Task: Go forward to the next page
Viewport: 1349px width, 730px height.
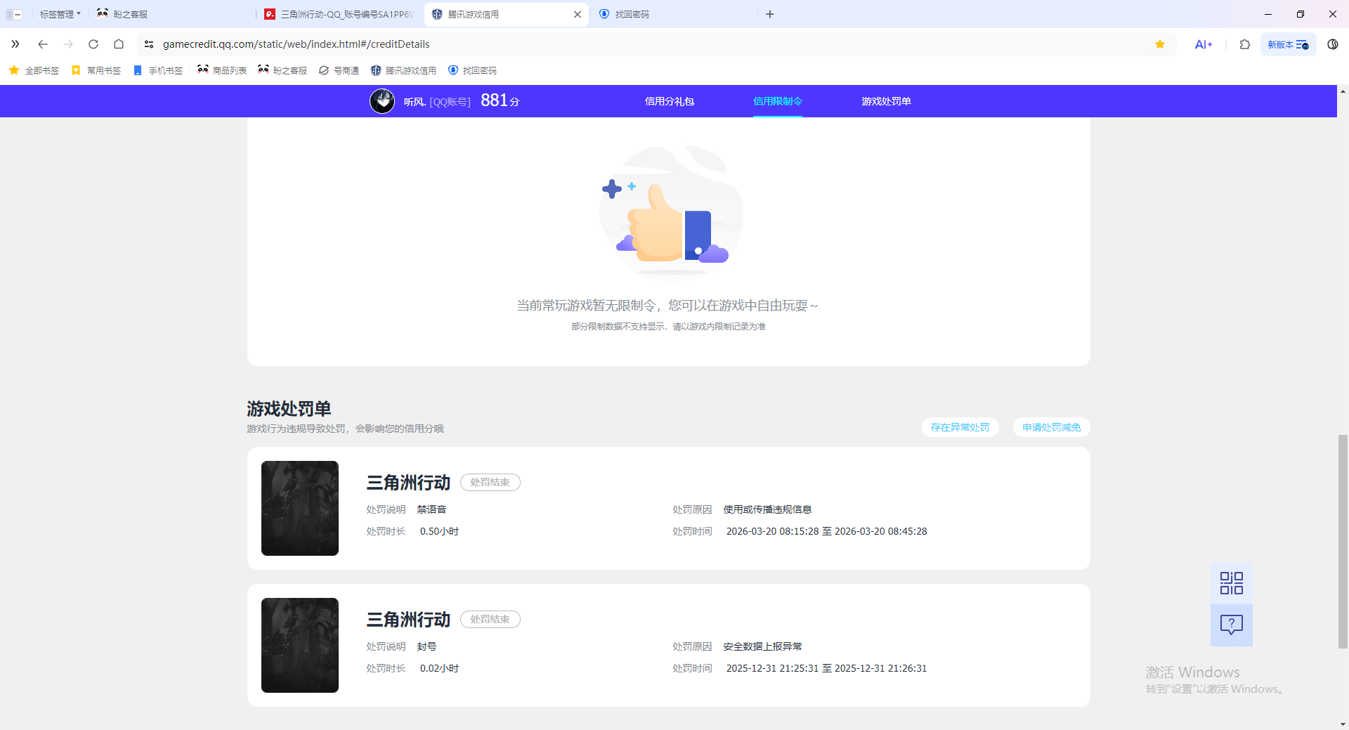Action: [x=68, y=44]
